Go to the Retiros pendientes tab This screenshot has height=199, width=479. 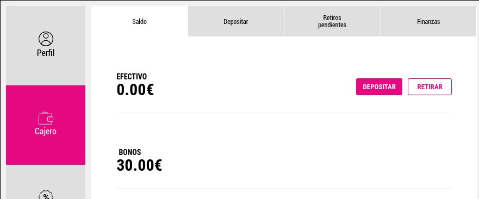[332, 21]
